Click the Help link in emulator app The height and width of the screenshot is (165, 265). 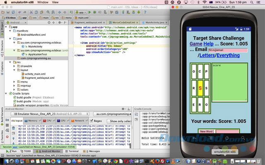click(x=208, y=44)
